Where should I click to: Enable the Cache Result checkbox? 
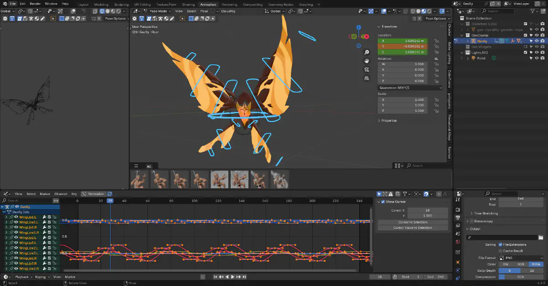(x=501, y=251)
